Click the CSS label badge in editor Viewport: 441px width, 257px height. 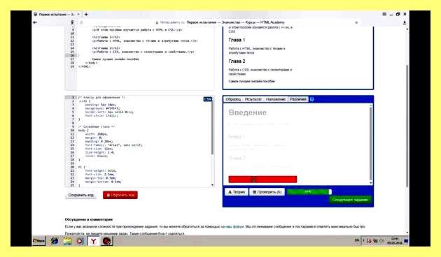tap(207, 99)
